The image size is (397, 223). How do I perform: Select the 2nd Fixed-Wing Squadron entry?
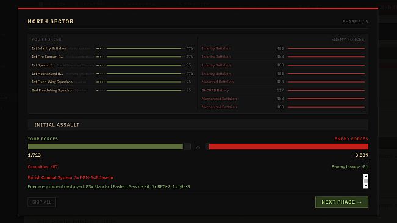point(112,90)
